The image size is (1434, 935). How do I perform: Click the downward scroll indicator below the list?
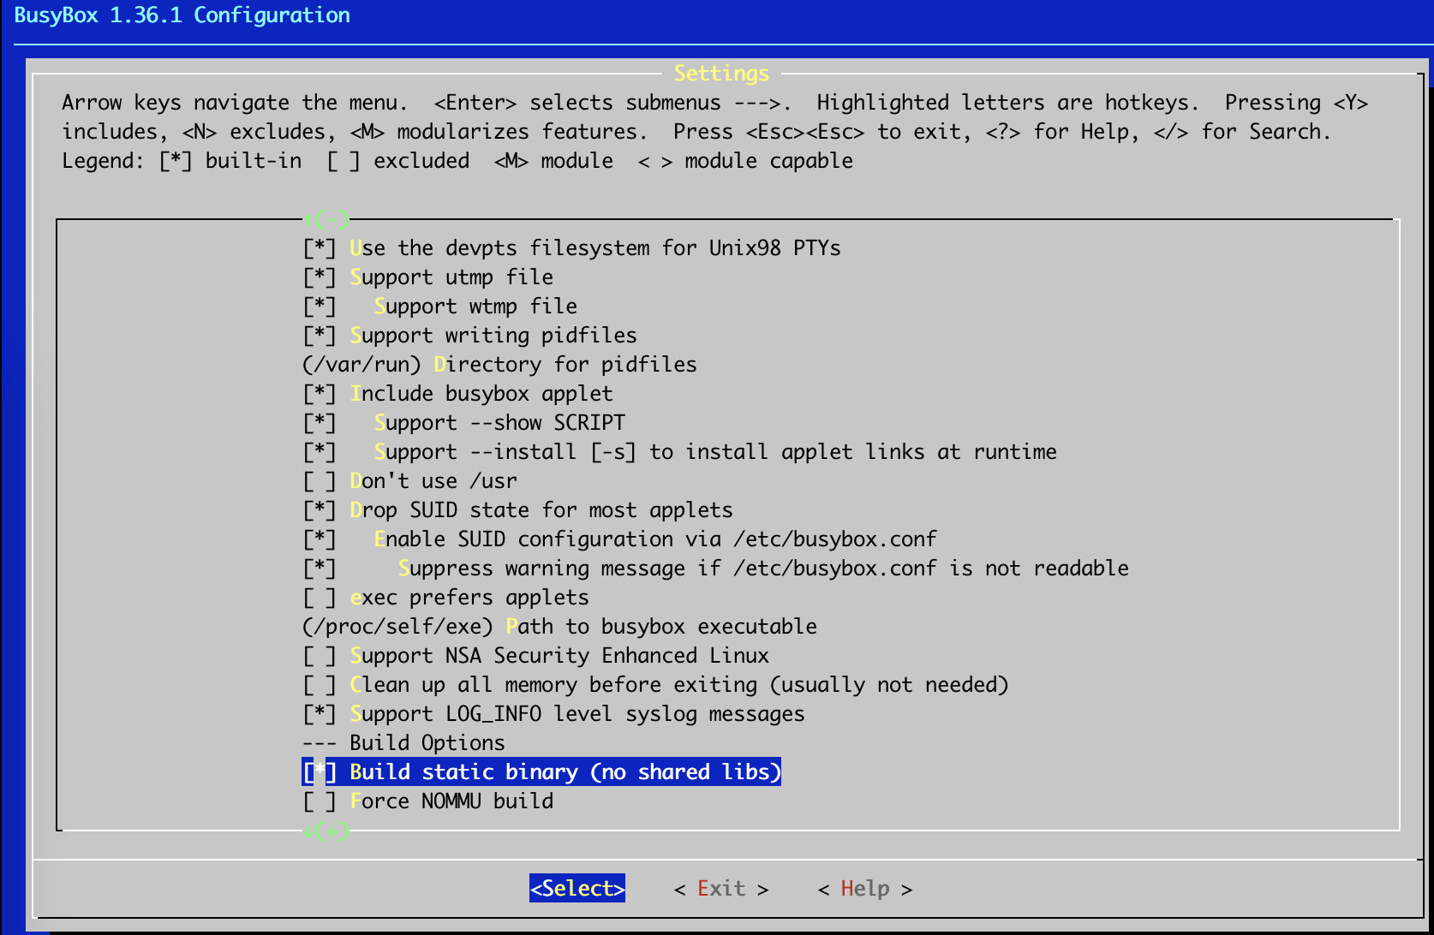(x=326, y=831)
